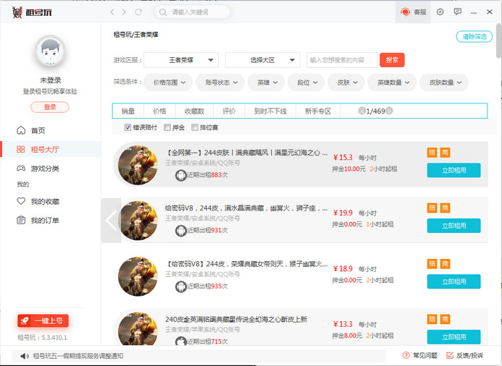Open title 240皮全英满铭 listing
The image size is (502, 366).
[236, 319]
